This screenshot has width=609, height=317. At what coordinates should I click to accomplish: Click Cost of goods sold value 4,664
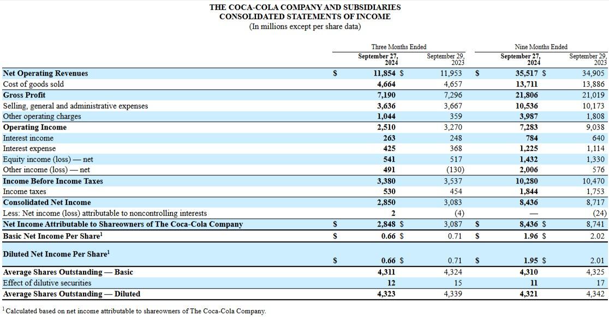(x=386, y=84)
